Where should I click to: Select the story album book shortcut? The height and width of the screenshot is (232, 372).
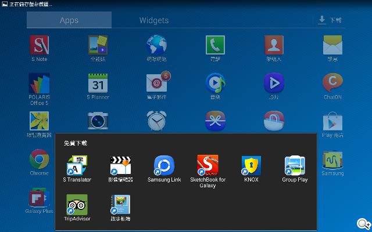pyautogui.click(x=120, y=205)
